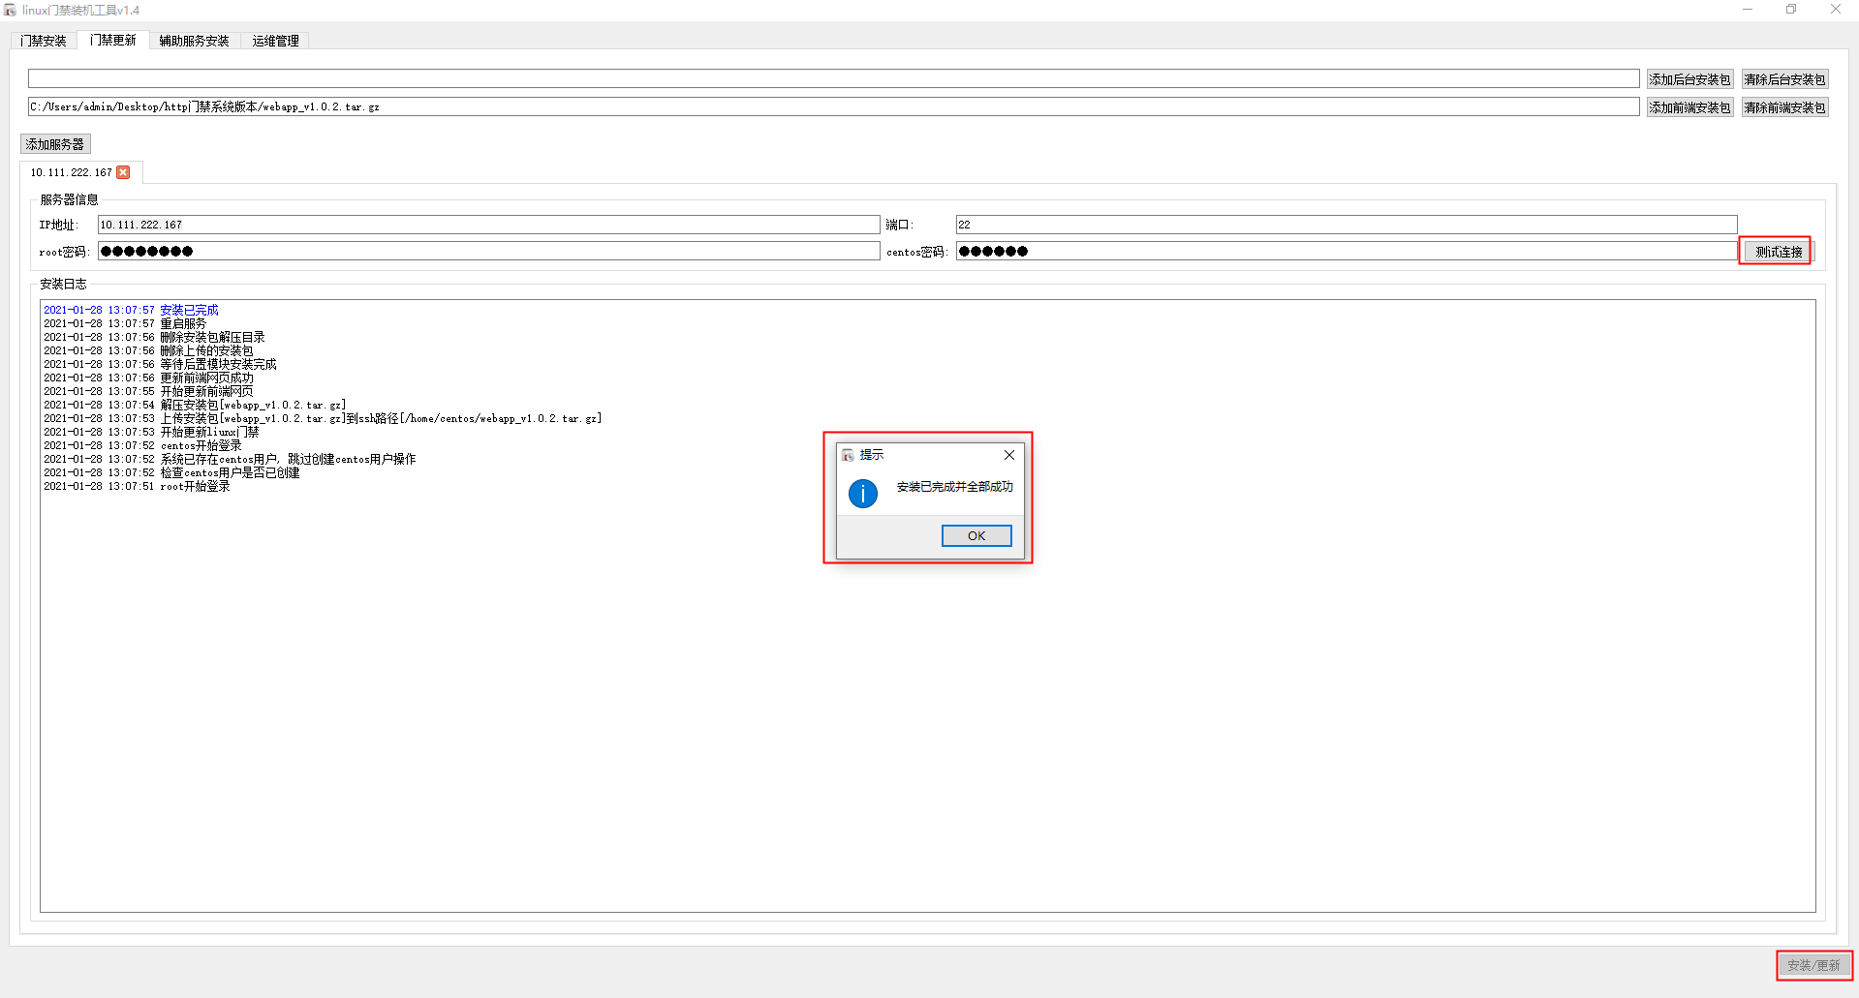Select the 门禁更新 tab
The image size is (1859, 998).
[x=113, y=40]
